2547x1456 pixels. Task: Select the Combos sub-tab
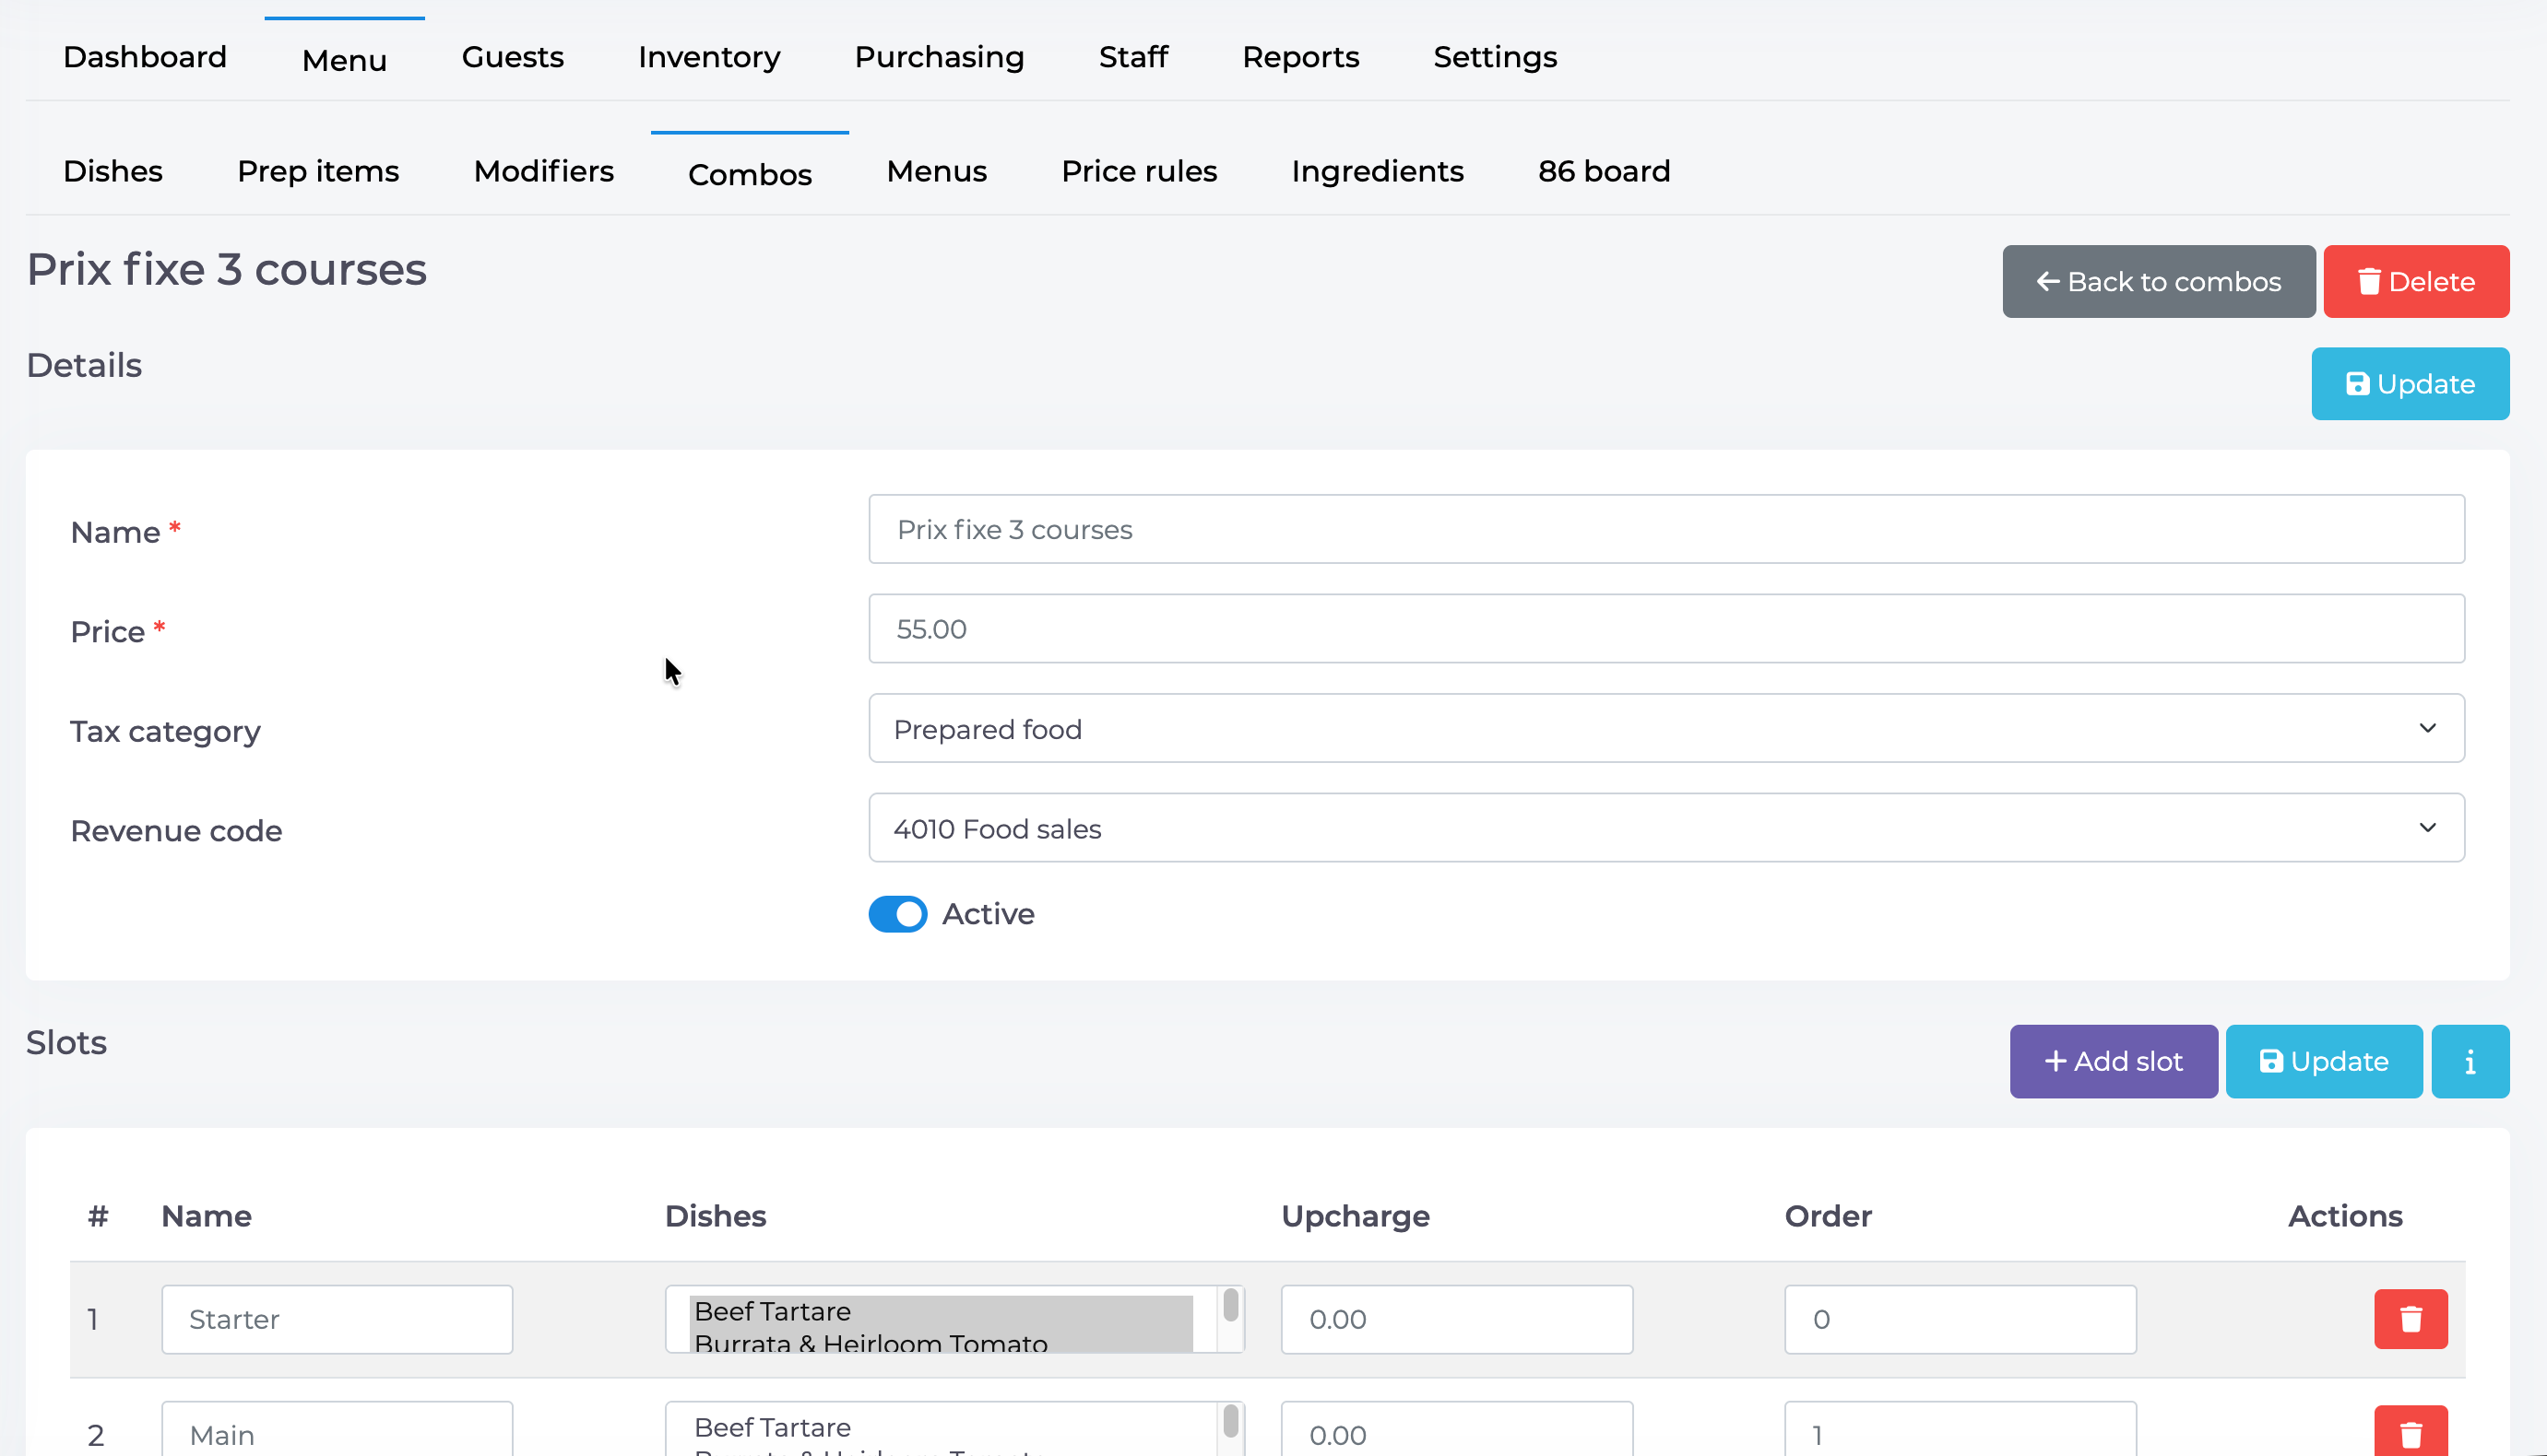(750, 174)
